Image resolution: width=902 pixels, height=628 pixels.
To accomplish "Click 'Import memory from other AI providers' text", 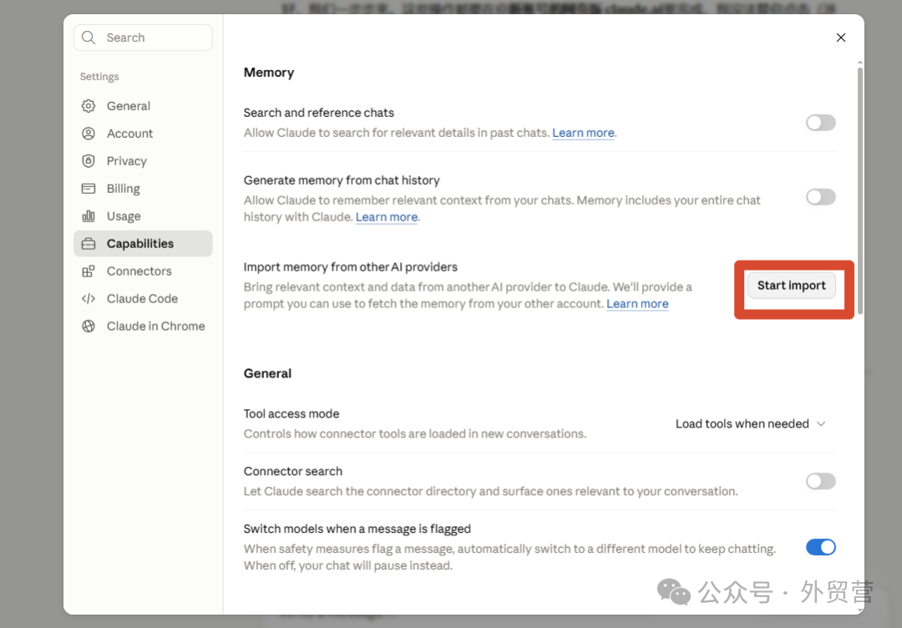I will (350, 267).
